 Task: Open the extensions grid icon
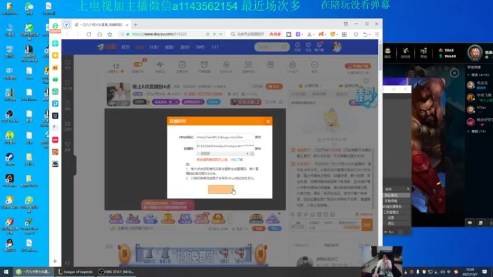[344, 34]
